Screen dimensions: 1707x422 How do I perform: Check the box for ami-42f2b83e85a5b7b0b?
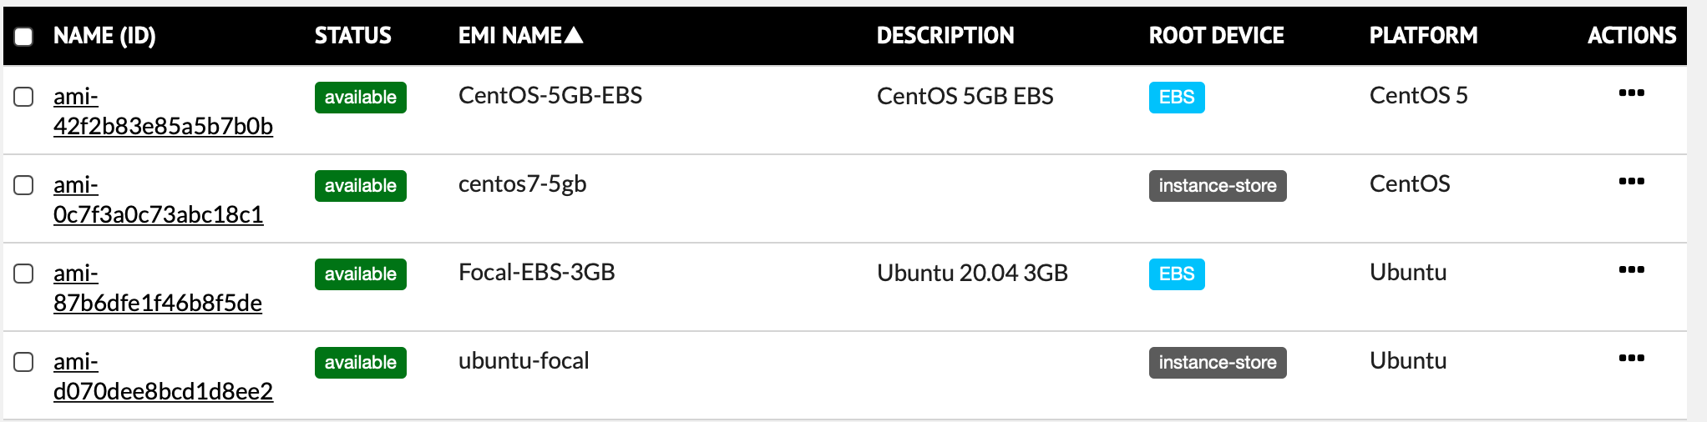pyautogui.click(x=23, y=97)
